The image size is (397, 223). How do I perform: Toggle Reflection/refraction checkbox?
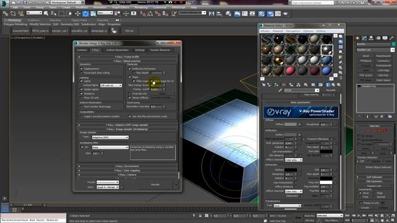[x=130, y=69]
